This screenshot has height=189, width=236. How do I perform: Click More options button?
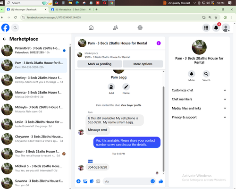pyautogui.click(x=143, y=64)
